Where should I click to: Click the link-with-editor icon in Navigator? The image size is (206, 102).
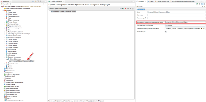[x=36, y=2]
